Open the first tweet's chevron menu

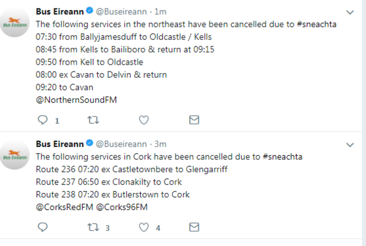tap(350, 12)
